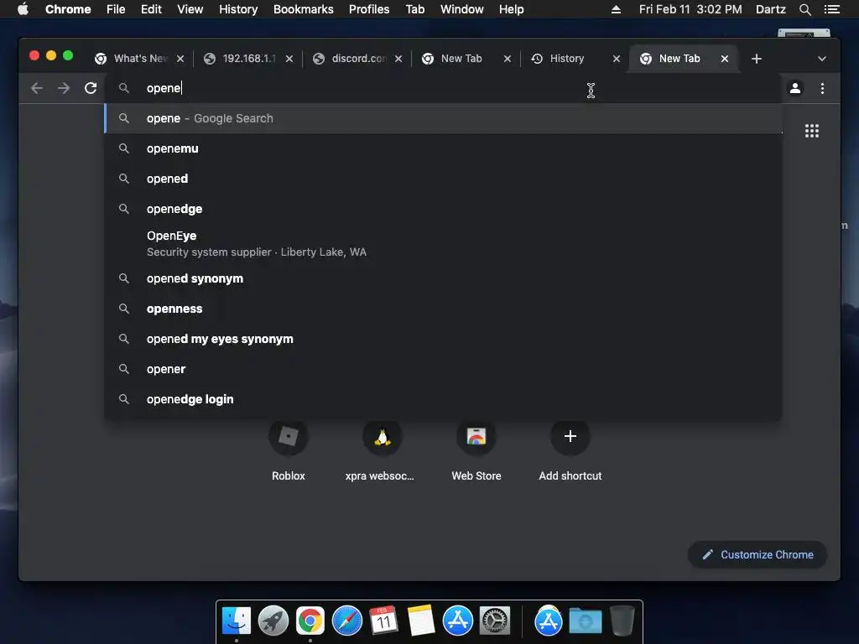Open the Control Center list icon in menu bar
The image size is (859, 644).
click(x=832, y=9)
